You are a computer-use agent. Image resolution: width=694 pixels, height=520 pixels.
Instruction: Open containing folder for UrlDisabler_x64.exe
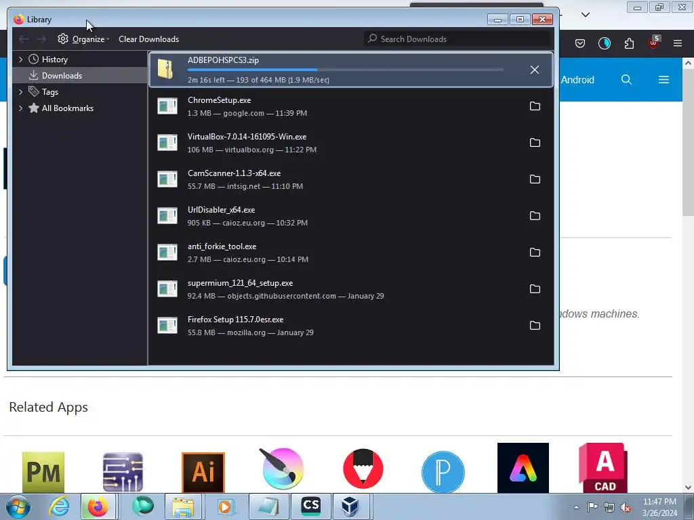(x=535, y=216)
